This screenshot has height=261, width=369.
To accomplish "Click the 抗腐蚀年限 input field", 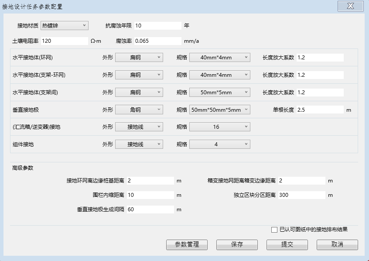I will tap(157, 26).
